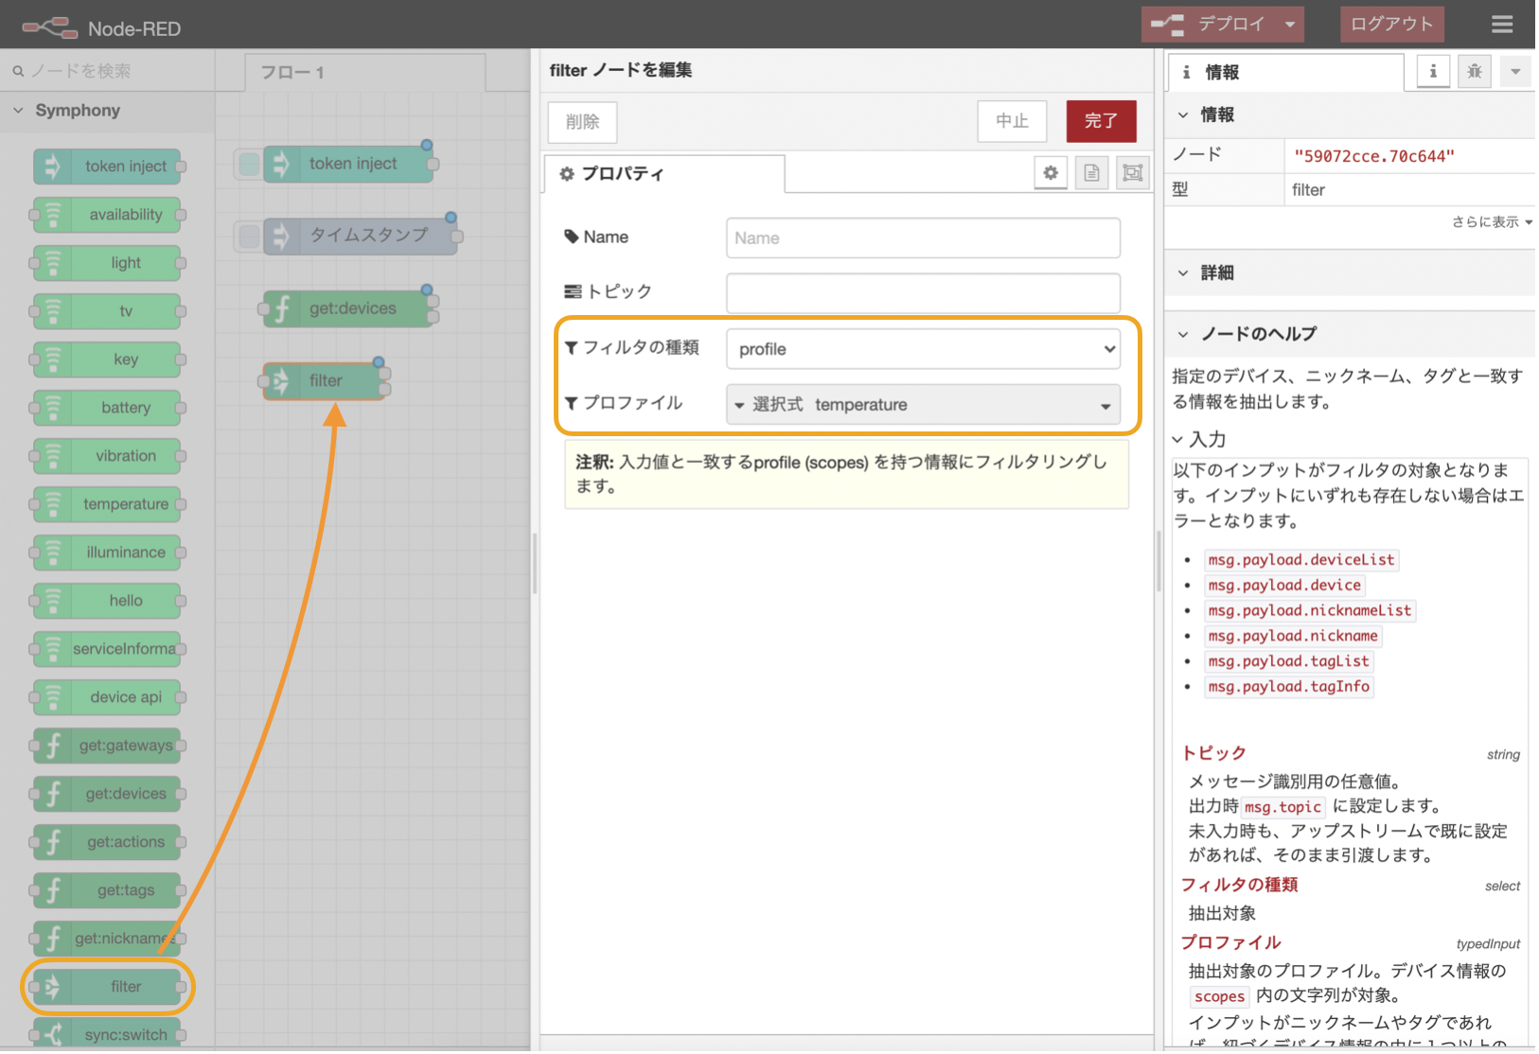Select the light palette node
The height and width of the screenshot is (1054, 1539).
pos(107,263)
